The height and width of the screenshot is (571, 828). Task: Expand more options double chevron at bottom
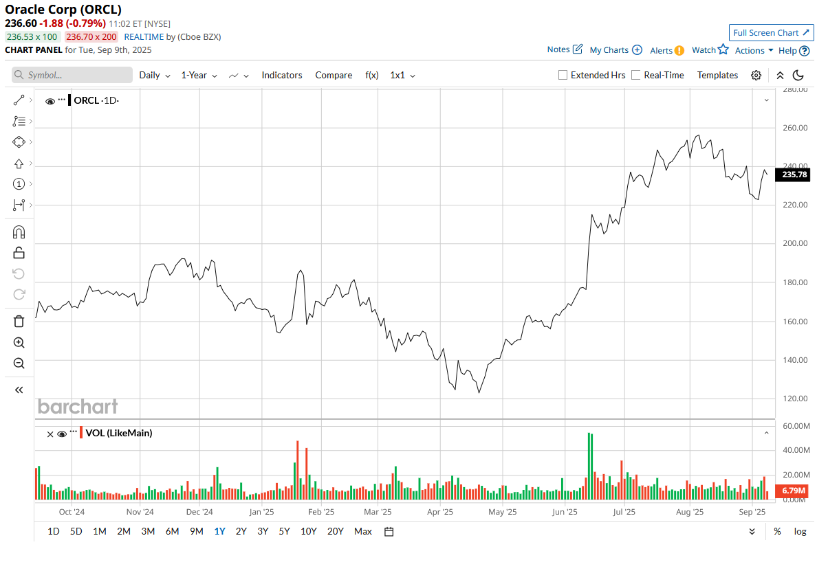[752, 531]
